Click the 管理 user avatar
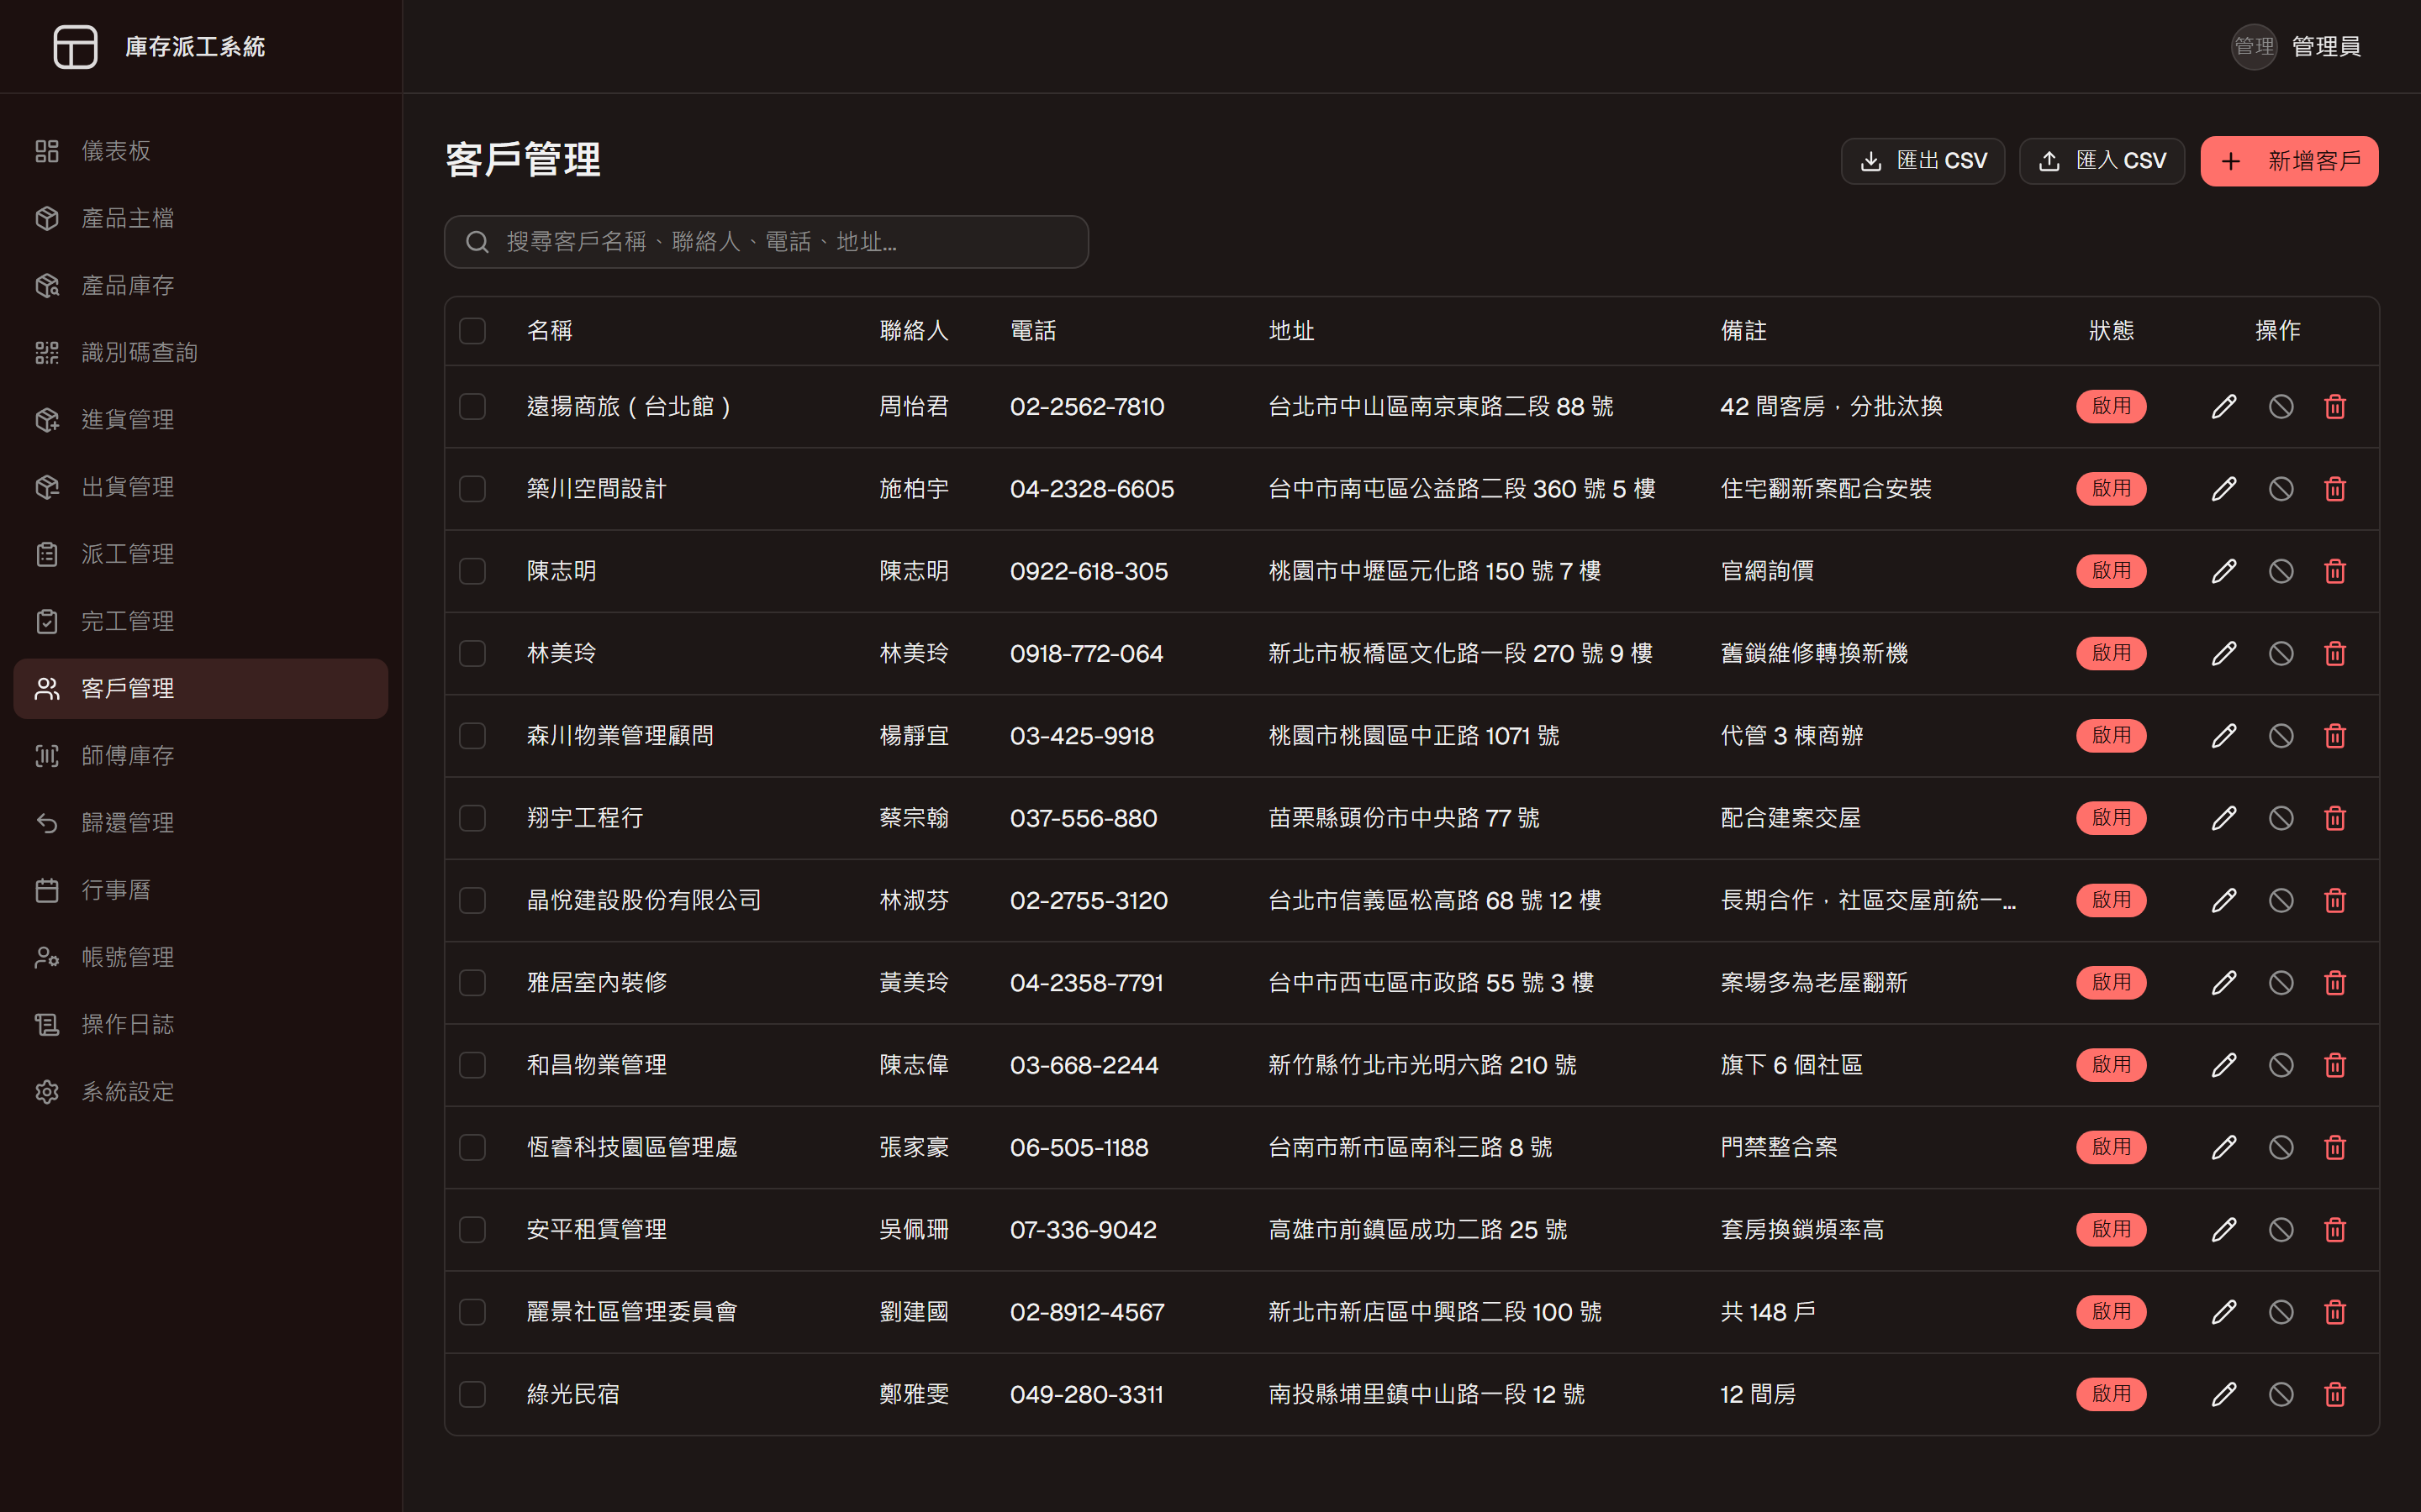Viewport: 2421px width, 1512px height. coord(2253,47)
